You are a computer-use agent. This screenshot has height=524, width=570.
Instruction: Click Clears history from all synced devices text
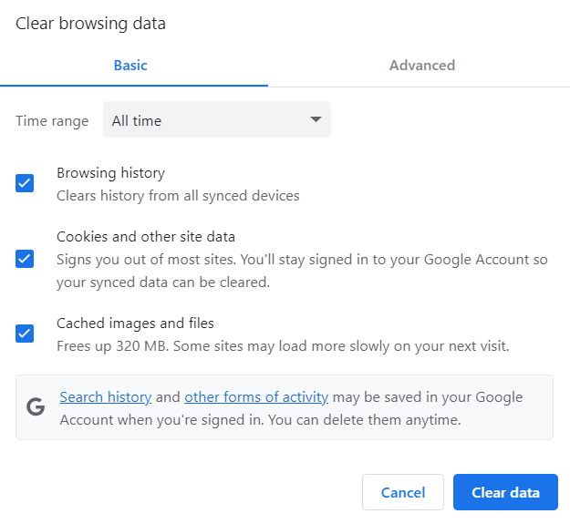coord(178,195)
